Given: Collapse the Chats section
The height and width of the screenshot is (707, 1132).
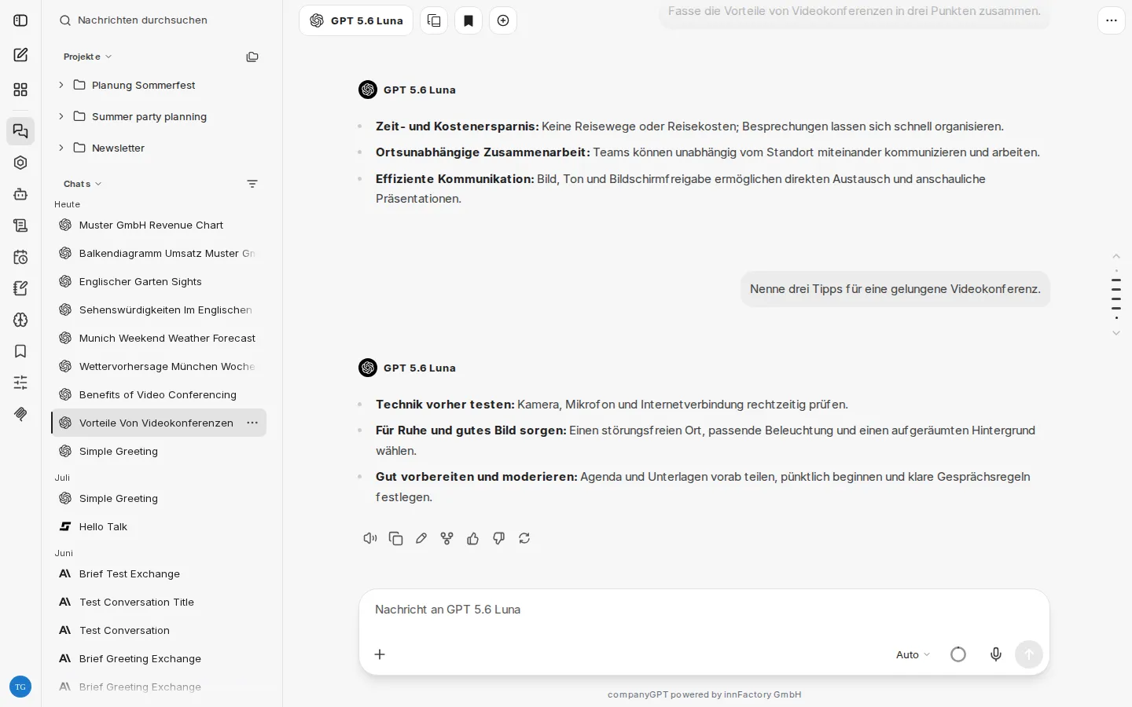Looking at the screenshot, I should [83, 184].
